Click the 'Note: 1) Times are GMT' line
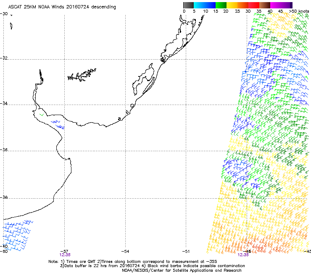Image resolution: width=311 pixels, height=273 pixels. [133, 262]
